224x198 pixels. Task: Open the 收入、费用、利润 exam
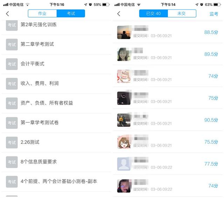click(x=56, y=84)
